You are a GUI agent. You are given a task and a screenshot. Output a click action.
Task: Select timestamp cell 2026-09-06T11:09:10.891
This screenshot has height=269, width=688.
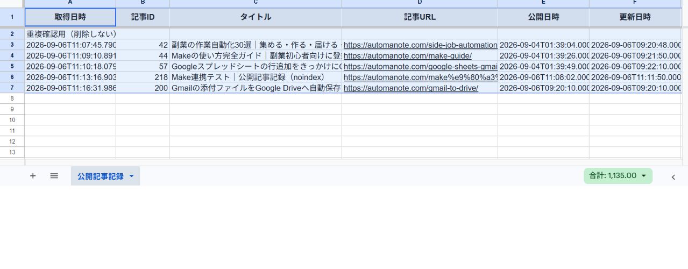(x=70, y=56)
